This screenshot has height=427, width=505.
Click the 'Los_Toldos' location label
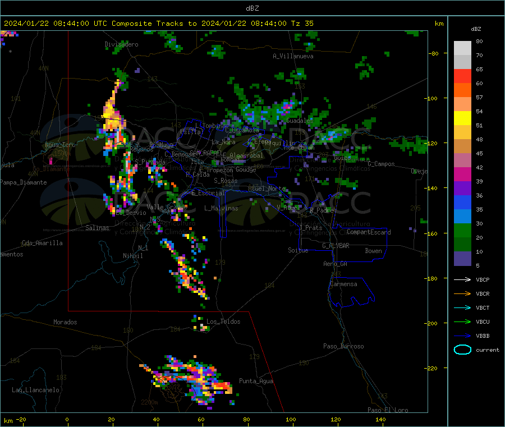point(223,322)
